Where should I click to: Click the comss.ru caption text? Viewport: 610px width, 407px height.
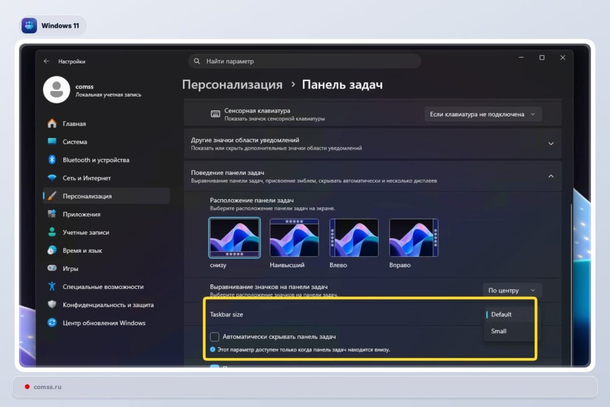[x=47, y=387]
